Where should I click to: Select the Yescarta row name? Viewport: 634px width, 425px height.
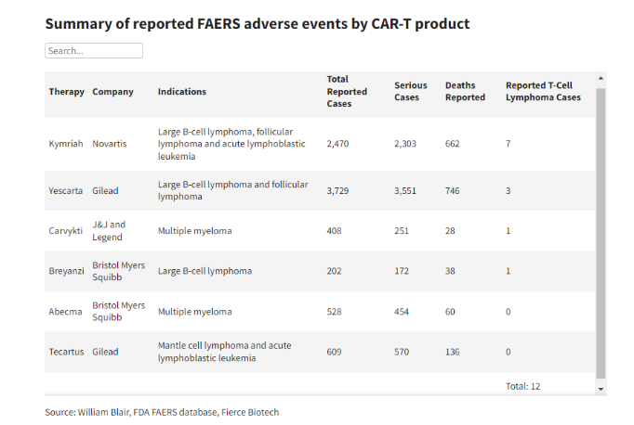[65, 190]
